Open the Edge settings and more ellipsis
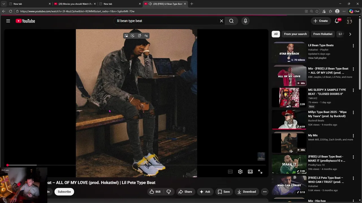The image size is (362, 203). point(344,11)
